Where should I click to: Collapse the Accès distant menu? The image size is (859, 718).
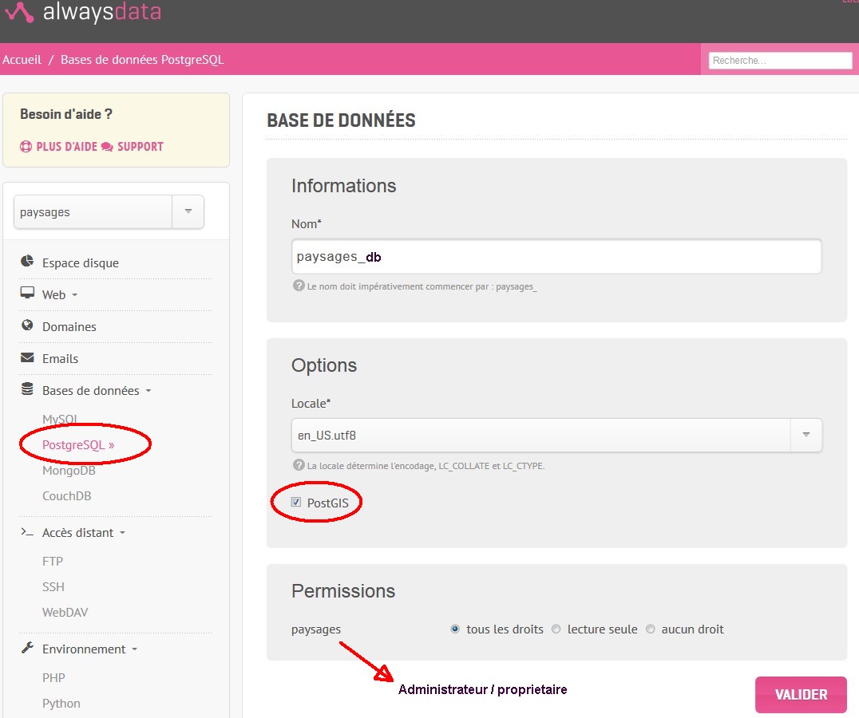point(83,533)
